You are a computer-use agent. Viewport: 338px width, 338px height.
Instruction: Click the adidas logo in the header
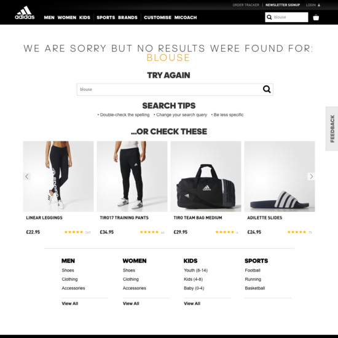click(x=25, y=13)
